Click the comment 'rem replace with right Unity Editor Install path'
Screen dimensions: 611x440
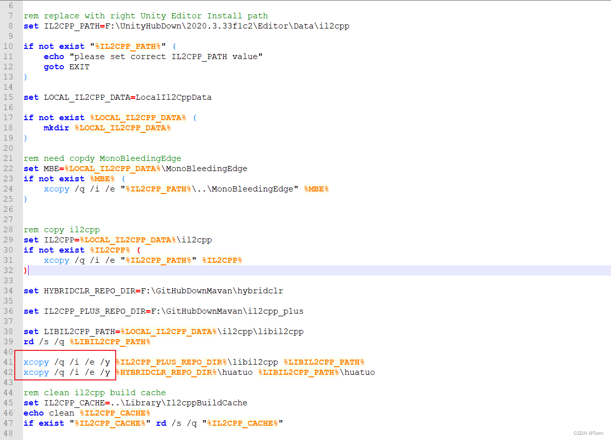[146, 16]
